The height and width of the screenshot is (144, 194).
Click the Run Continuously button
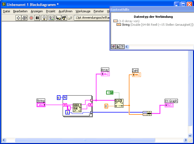pyautogui.click(x=24, y=18)
